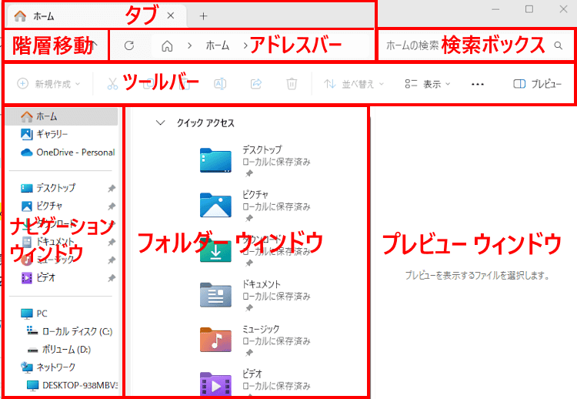The image size is (577, 399).
Task: Open the 新規作成 dropdown
Action: [x=48, y=84]
